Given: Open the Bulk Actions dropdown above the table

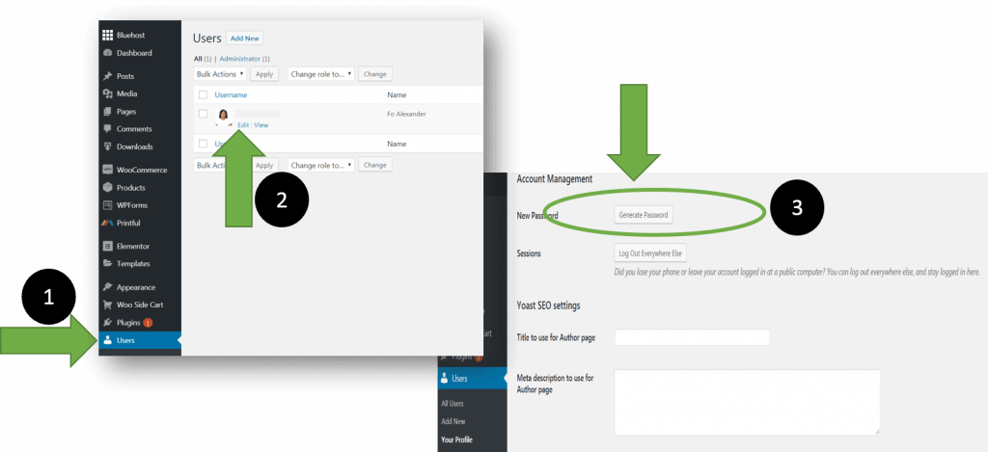Looking at the screenshot, I should [221, 74].
